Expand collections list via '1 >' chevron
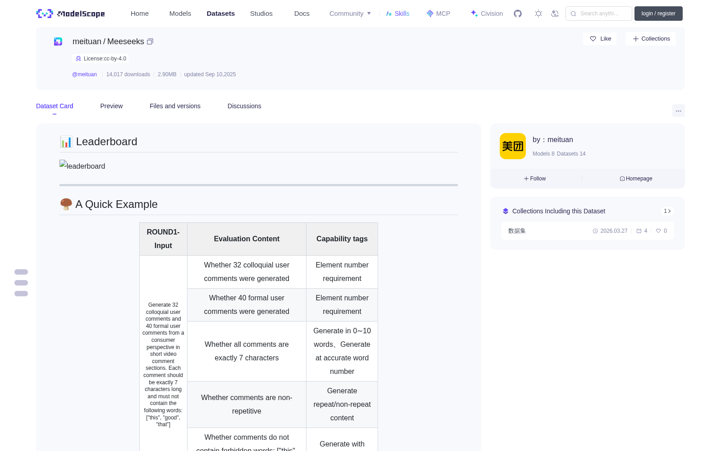Viewport: 721px width, 451px height. (x=667, y=211)
